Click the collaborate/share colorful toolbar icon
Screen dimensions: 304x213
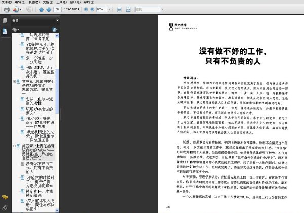(16, 9)
